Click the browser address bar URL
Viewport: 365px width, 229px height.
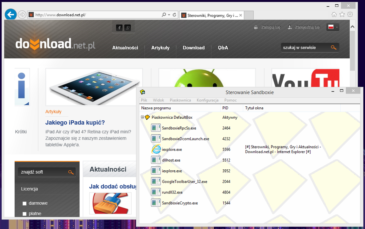pyautogui.click(x=60, y=15)
